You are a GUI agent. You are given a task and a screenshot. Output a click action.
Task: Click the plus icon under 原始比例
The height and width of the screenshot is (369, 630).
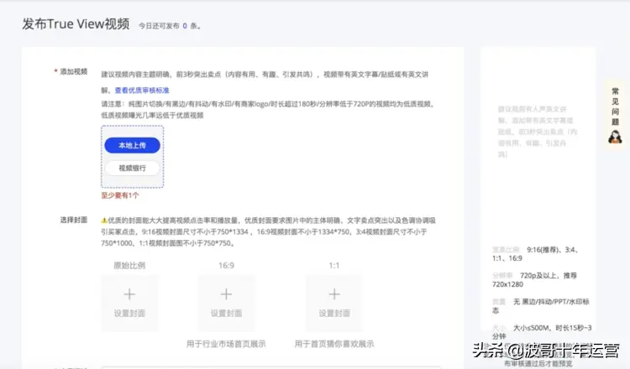click(x=129, y=294)
